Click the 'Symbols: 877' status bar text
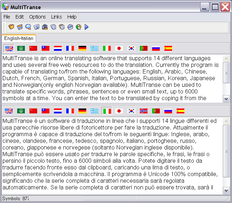The width and height of the screenshot is (232, 203). tap(16, 198)
